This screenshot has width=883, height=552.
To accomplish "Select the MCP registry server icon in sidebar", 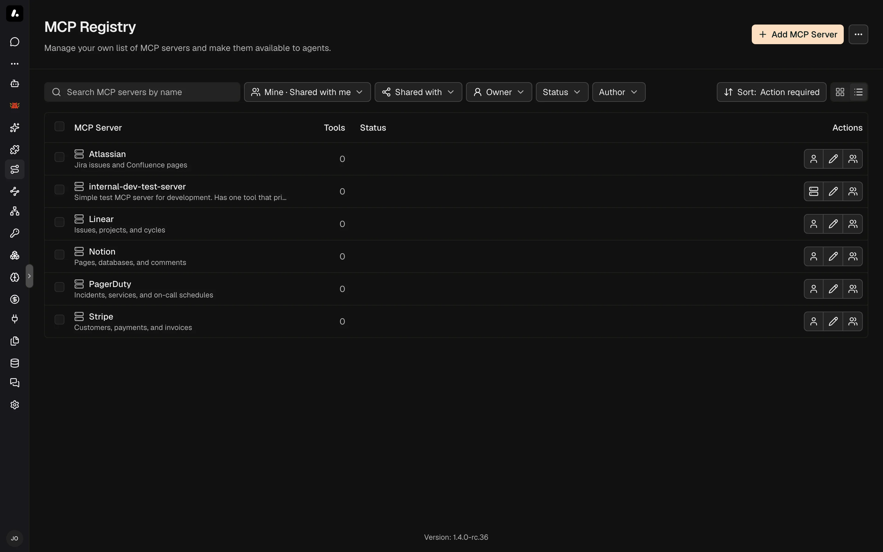I will pos(15,169).
